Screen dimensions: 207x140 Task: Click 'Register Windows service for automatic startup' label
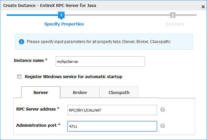tap(74, 77)
